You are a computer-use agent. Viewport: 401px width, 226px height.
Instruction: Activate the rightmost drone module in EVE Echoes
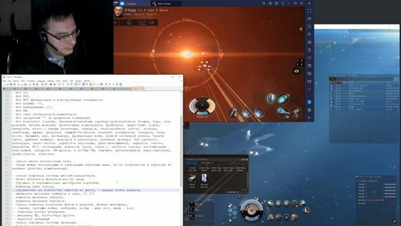(x=296, y=112)
